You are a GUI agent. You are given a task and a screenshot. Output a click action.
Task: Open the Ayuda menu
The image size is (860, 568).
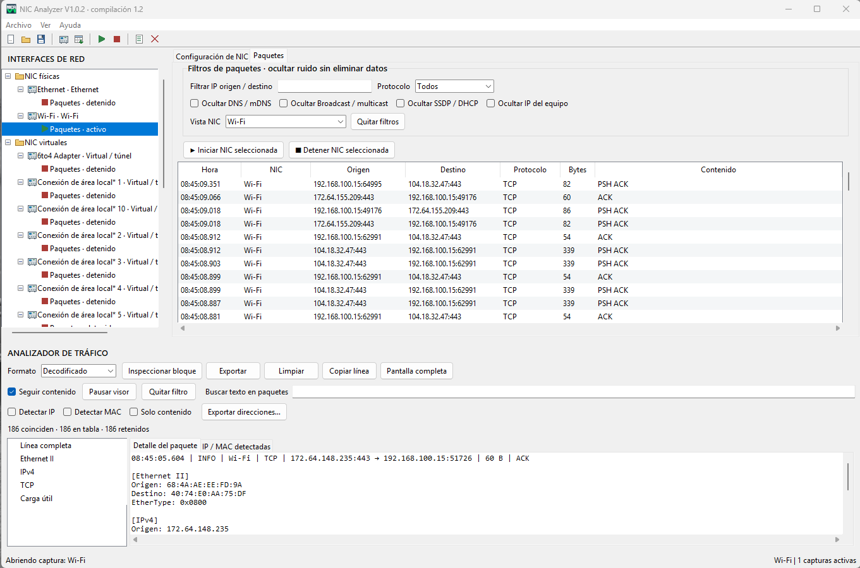tap(70, 25)
